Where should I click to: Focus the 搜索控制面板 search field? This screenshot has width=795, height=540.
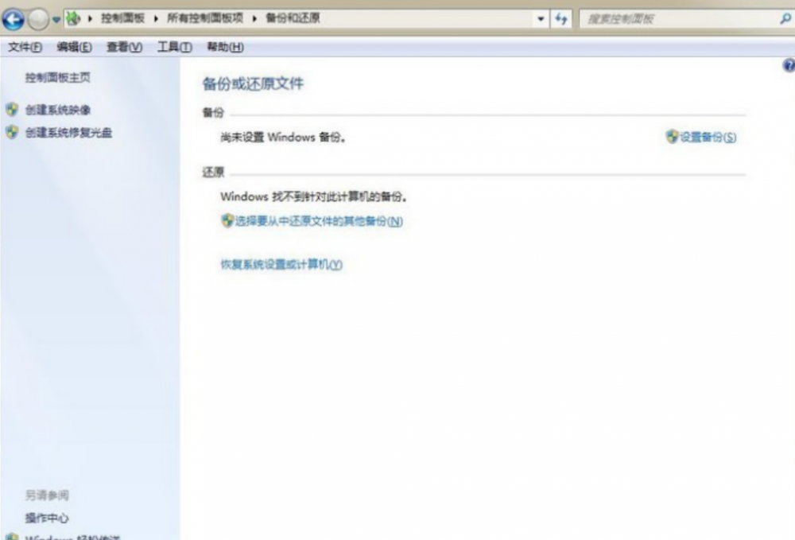[x=680, y=19]
